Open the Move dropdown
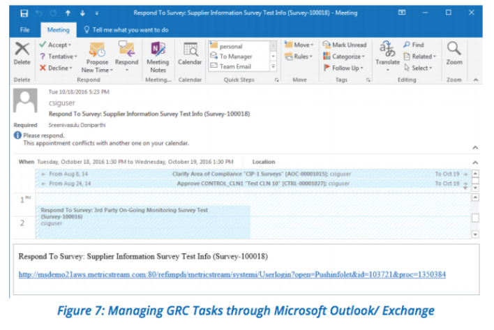Viewport: 494px width, 330px height. click(299, 45)
